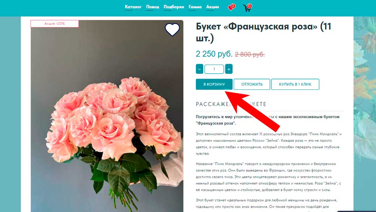The image size is (376, 212).
Task: Decrease quantity with the minus button
Action: tap(199, 69)
